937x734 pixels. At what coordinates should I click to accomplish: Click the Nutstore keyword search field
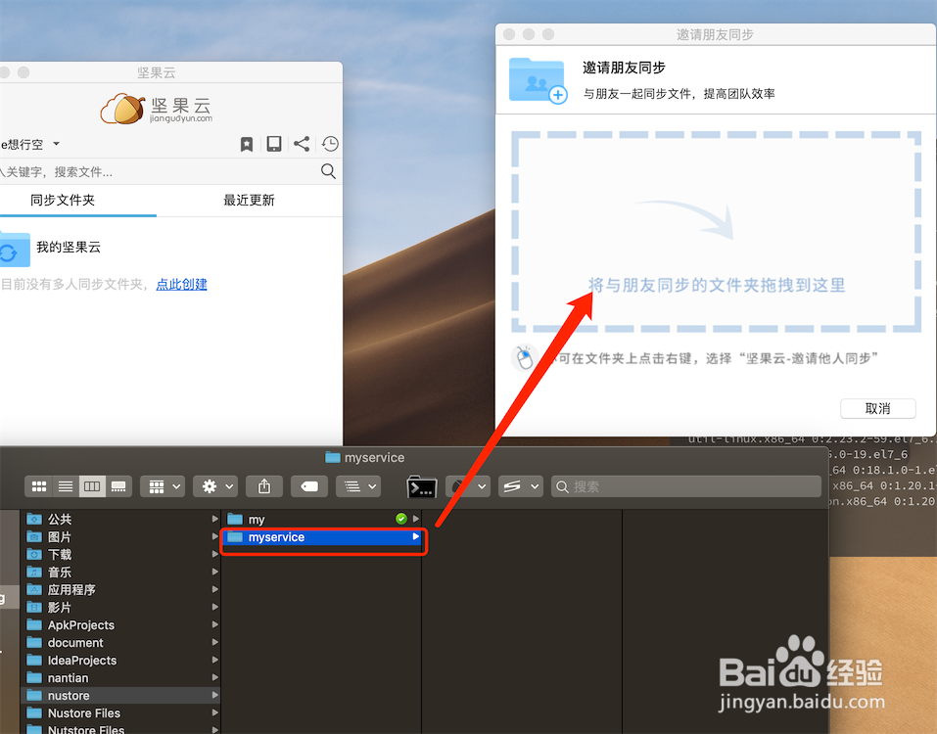click(159, 172)
